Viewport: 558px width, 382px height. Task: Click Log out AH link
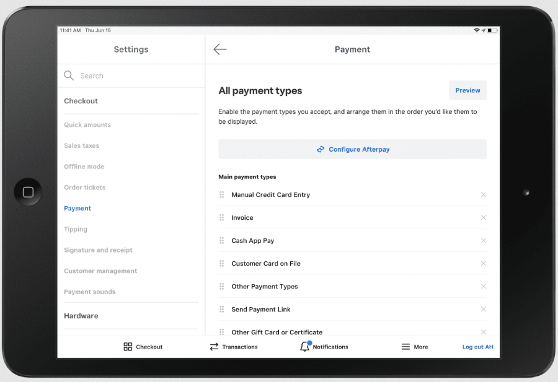tap(477, 347)
